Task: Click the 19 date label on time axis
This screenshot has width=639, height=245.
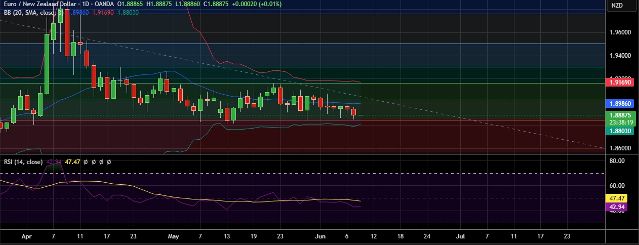Action: (253, 236)
